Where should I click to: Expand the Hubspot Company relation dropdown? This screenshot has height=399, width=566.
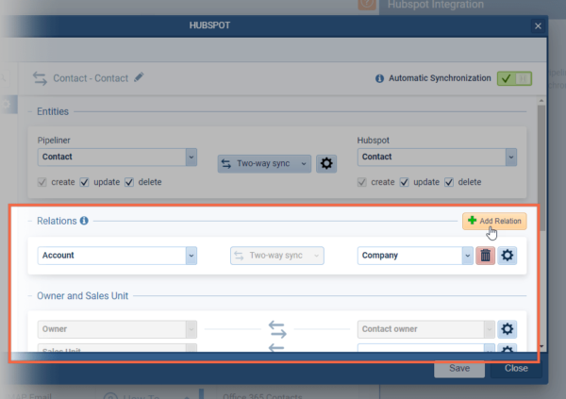tap(467, 255)
